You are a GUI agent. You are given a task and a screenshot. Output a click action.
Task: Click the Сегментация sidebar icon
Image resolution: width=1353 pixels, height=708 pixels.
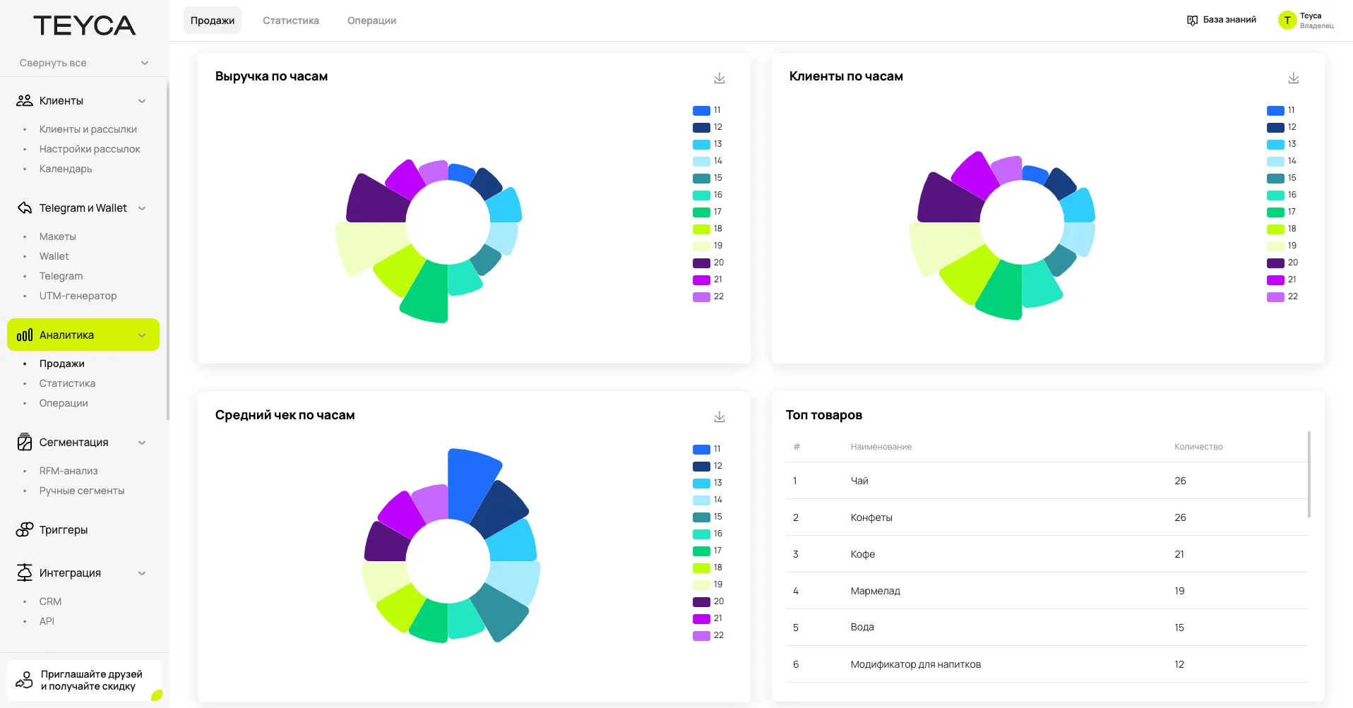[x=25, y=443]
